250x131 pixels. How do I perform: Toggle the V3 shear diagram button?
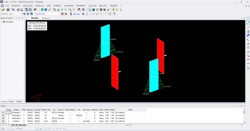(x=46, y=128)
